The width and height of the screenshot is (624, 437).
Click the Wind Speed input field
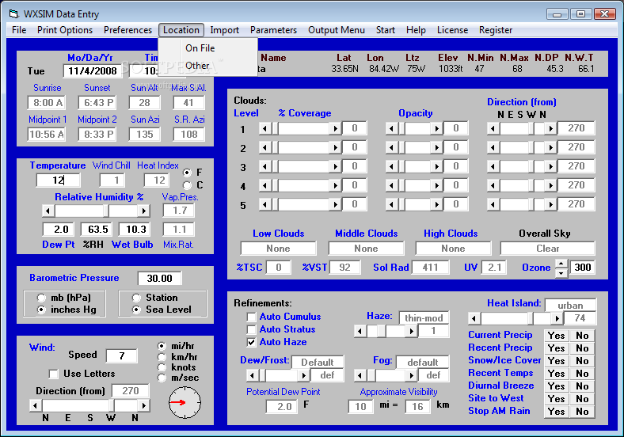tap(122, 355)
